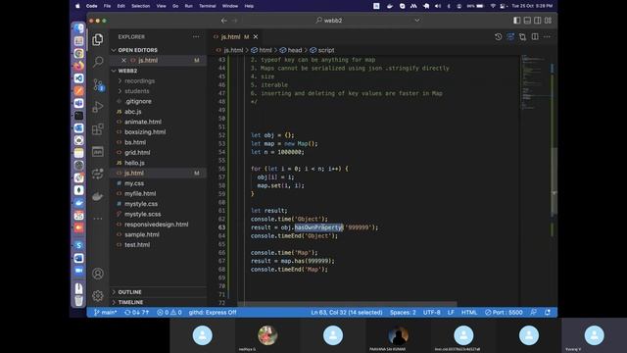Customize layout icon in title bar
Screen dimensions: 627x353
(548, 21)
